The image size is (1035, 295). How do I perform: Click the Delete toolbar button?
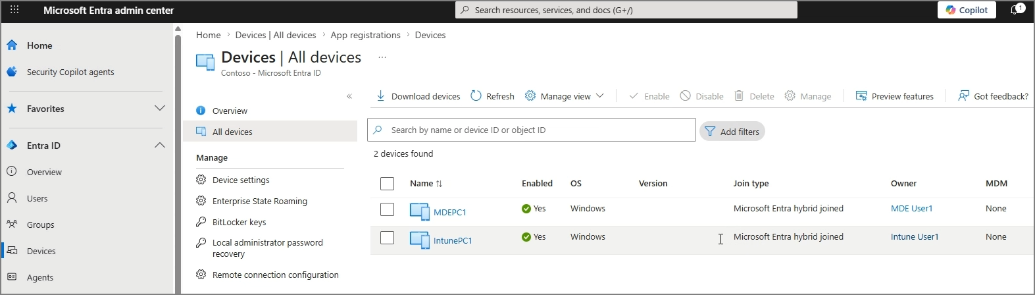[754, 96]
